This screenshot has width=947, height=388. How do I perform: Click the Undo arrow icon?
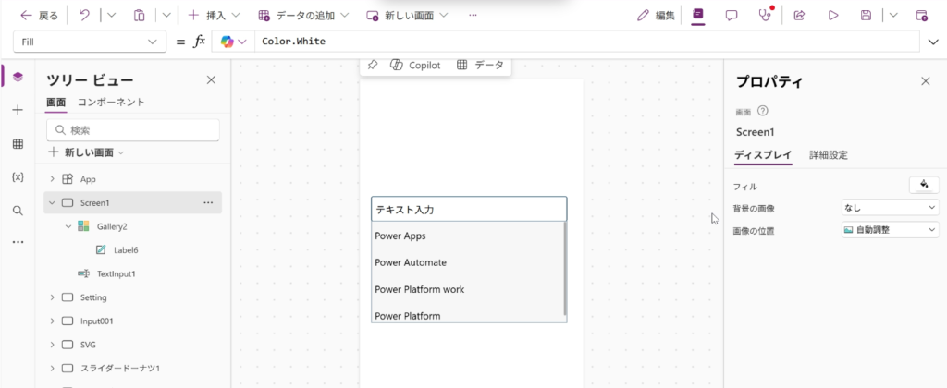84,15
